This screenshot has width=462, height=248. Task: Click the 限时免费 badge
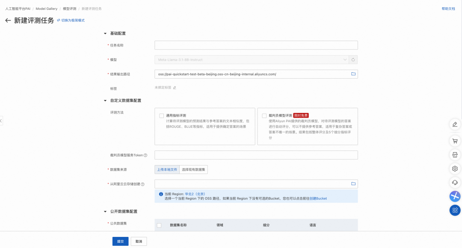301,115
